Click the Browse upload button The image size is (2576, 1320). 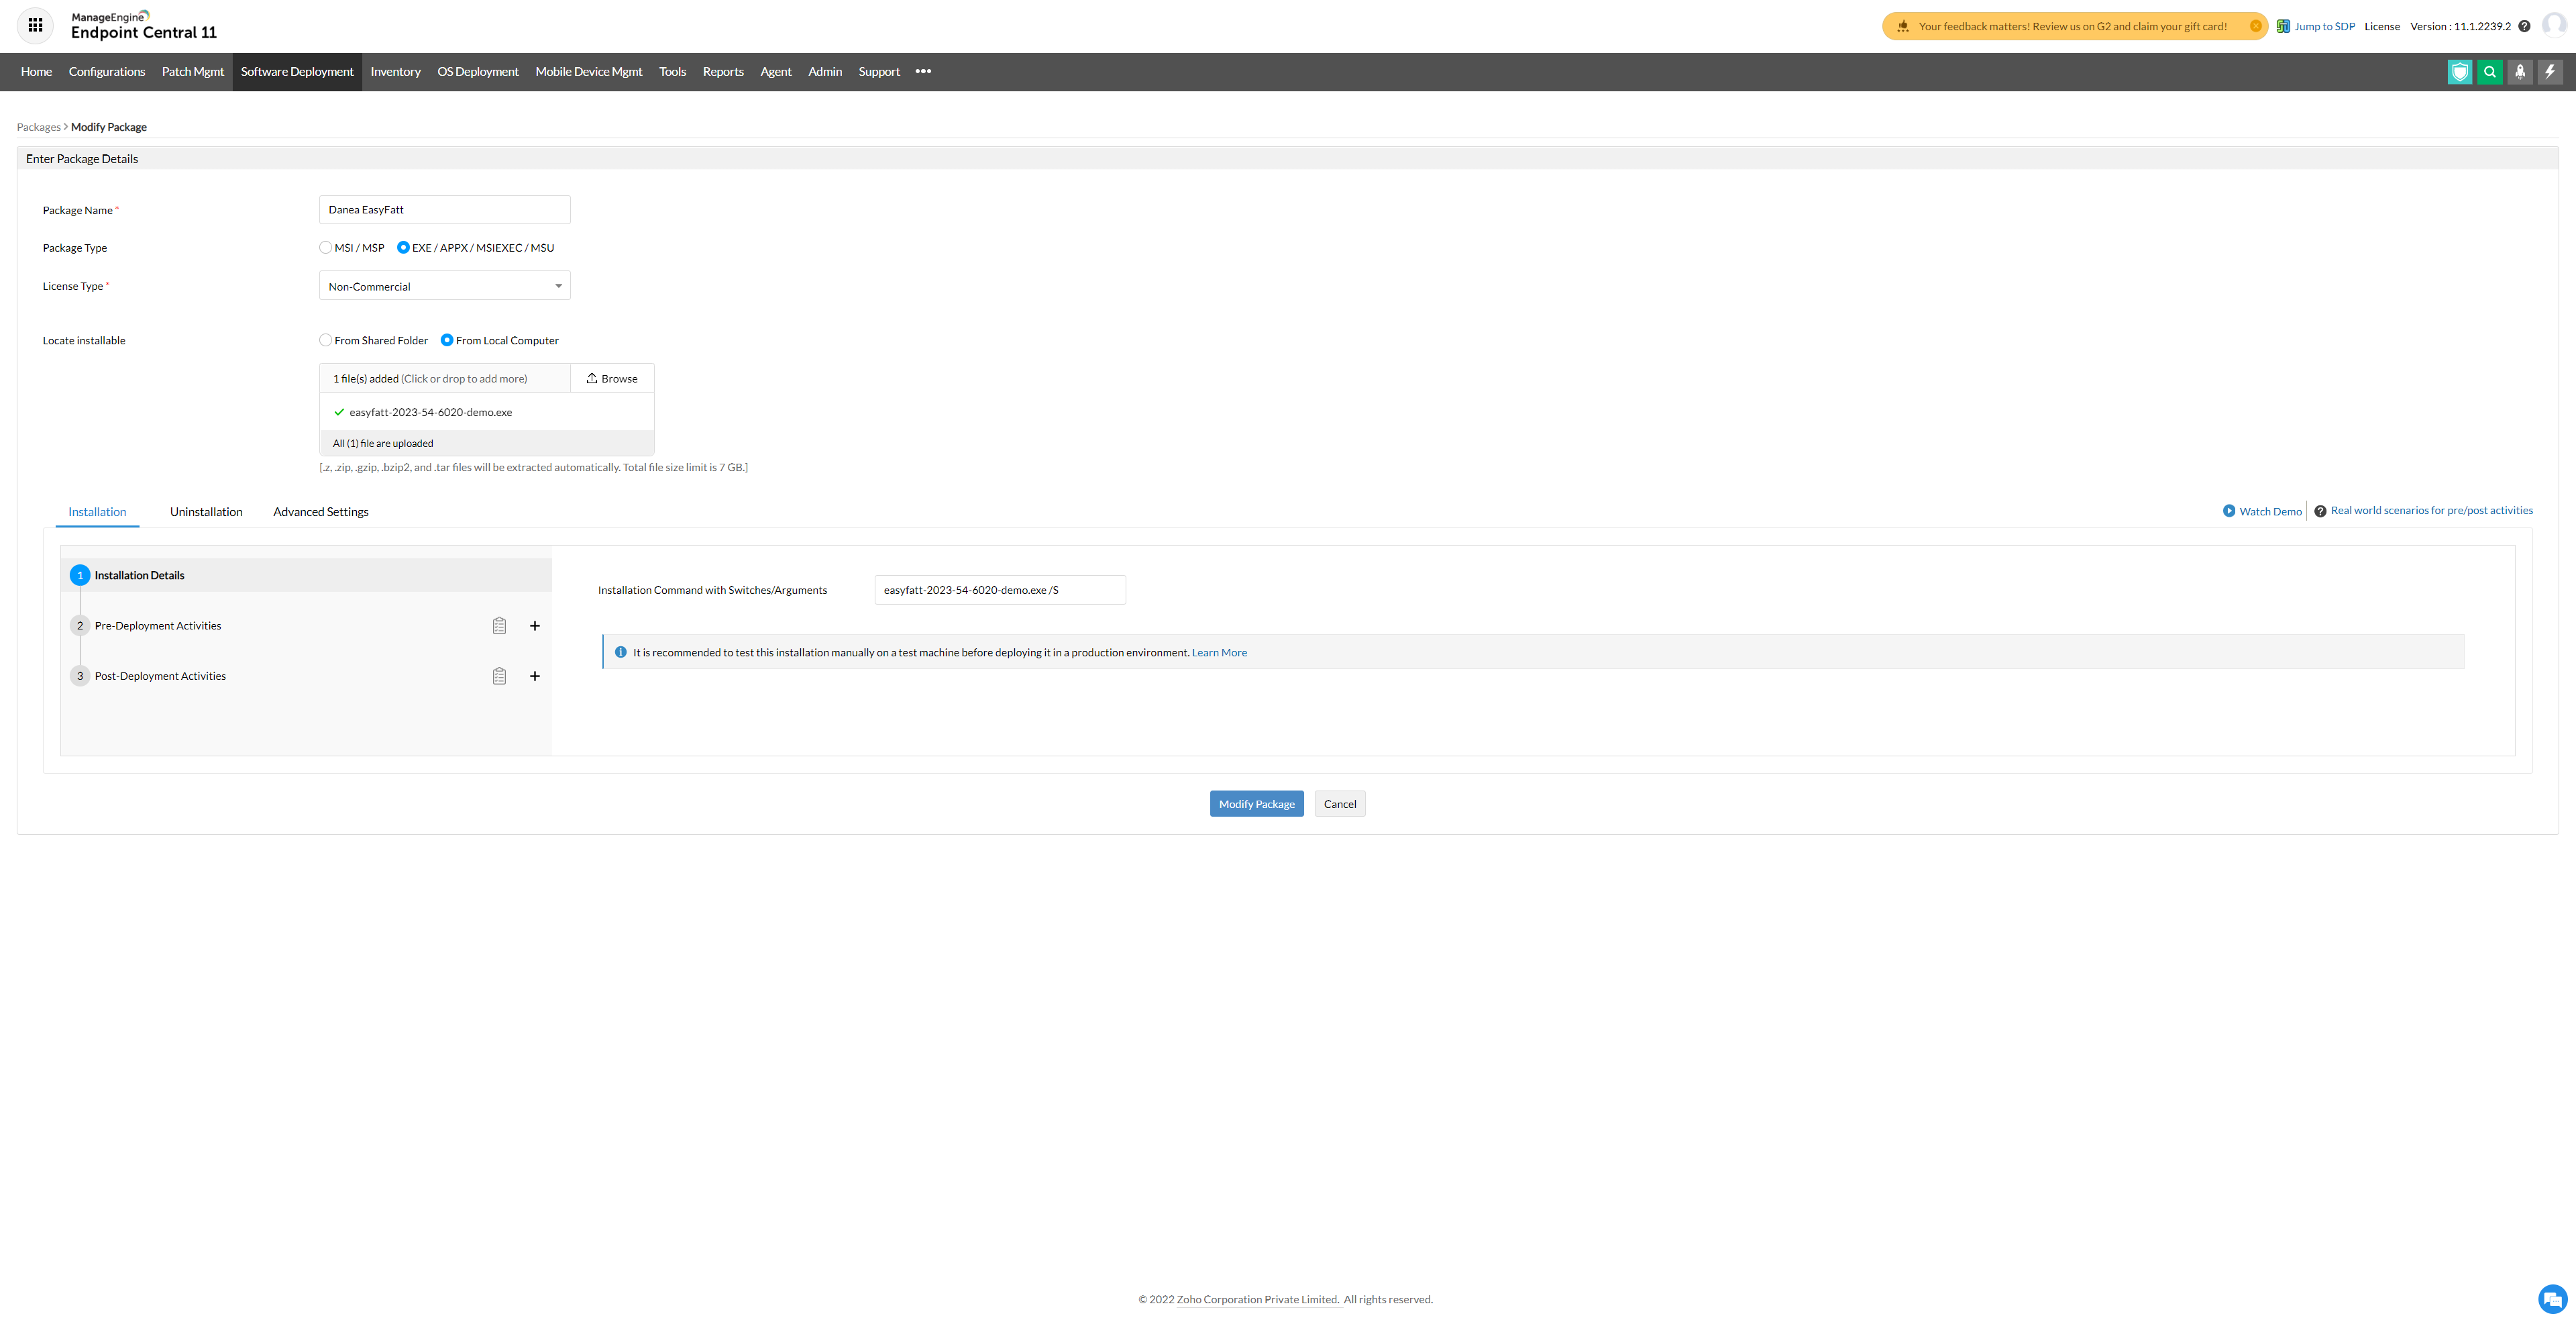tap(612, 379)
